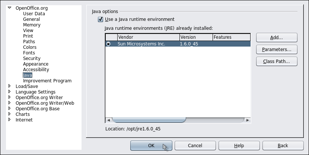Click the horizontal scrollbar thumb in JRE list
Screen dimensions: 309x155
pos(149,120)
